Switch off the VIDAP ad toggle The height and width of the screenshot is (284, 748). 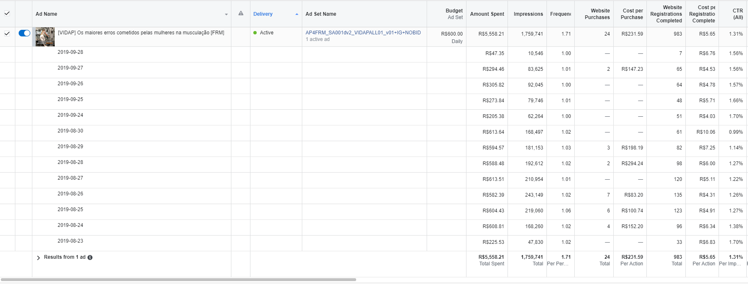24,33
